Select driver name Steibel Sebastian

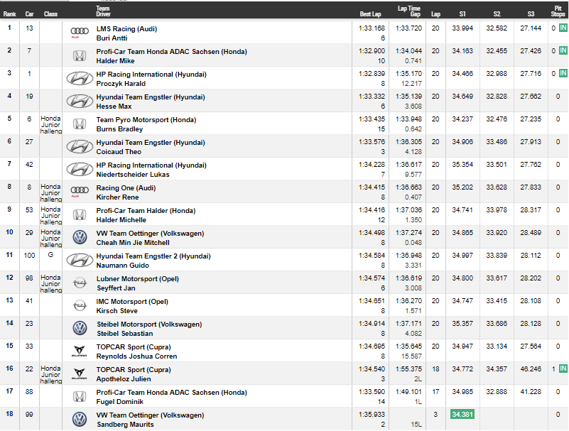click(x=125, y=334)
